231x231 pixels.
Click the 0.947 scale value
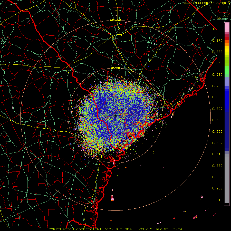click(217, 40)
